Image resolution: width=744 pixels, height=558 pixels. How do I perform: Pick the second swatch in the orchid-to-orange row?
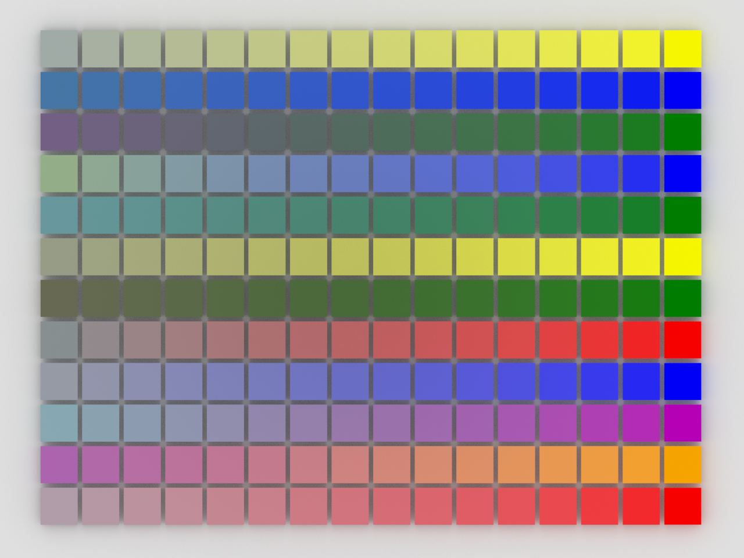[101, 464]
